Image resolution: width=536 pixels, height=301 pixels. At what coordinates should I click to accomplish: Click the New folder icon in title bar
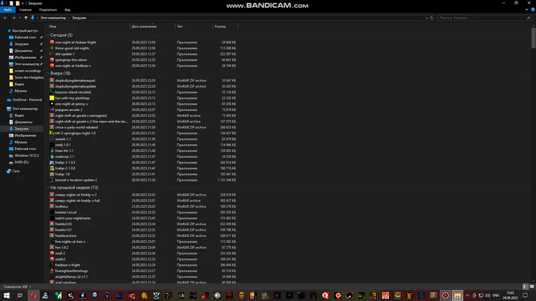(17, 3)
